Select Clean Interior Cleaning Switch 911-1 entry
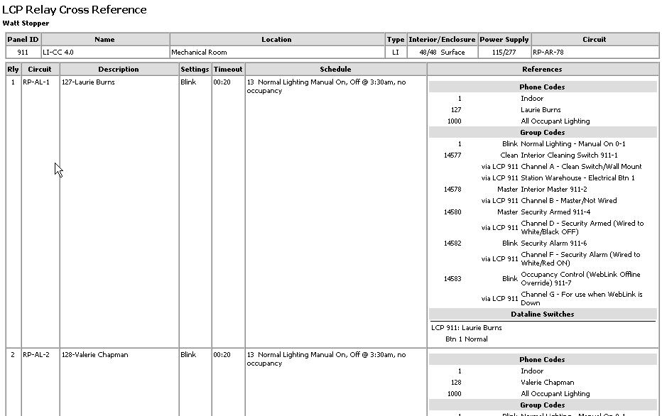The height and width of the screenshot is (416, 662). coord(555,155)
